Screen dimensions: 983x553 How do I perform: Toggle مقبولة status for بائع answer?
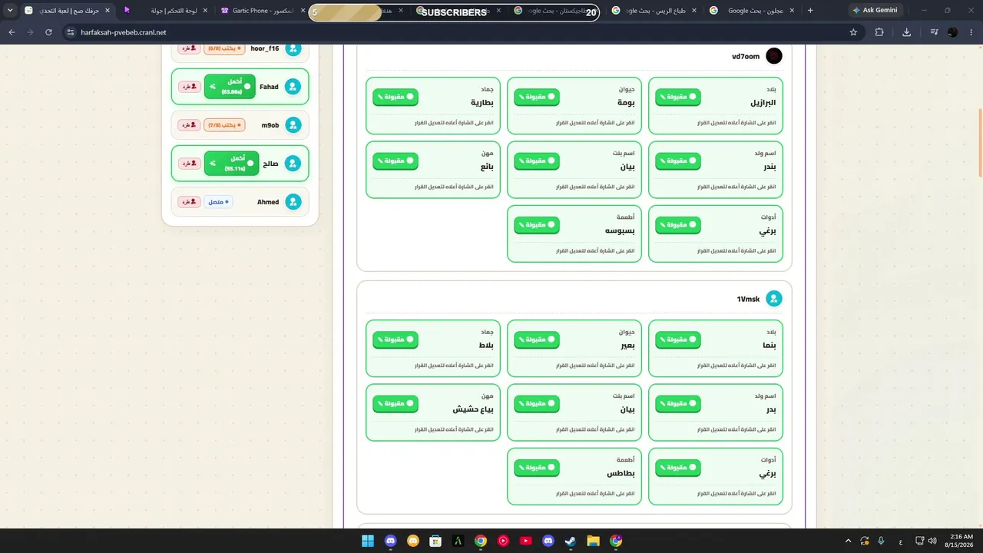coord(396,161)
